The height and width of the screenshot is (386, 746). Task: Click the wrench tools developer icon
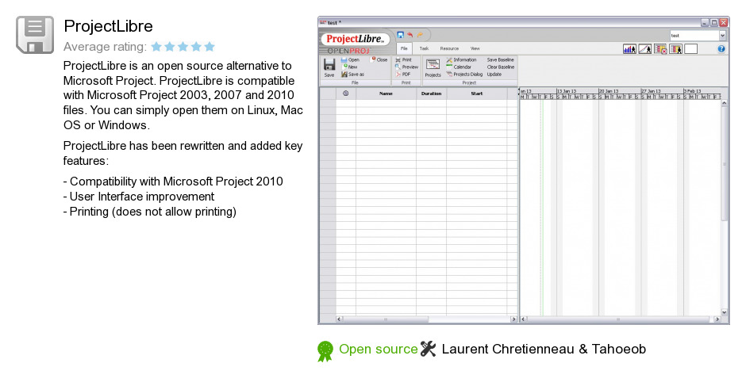click(x=429, y=349)
